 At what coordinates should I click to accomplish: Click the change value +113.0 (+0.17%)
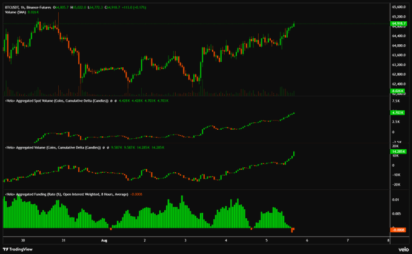(134, 7)
